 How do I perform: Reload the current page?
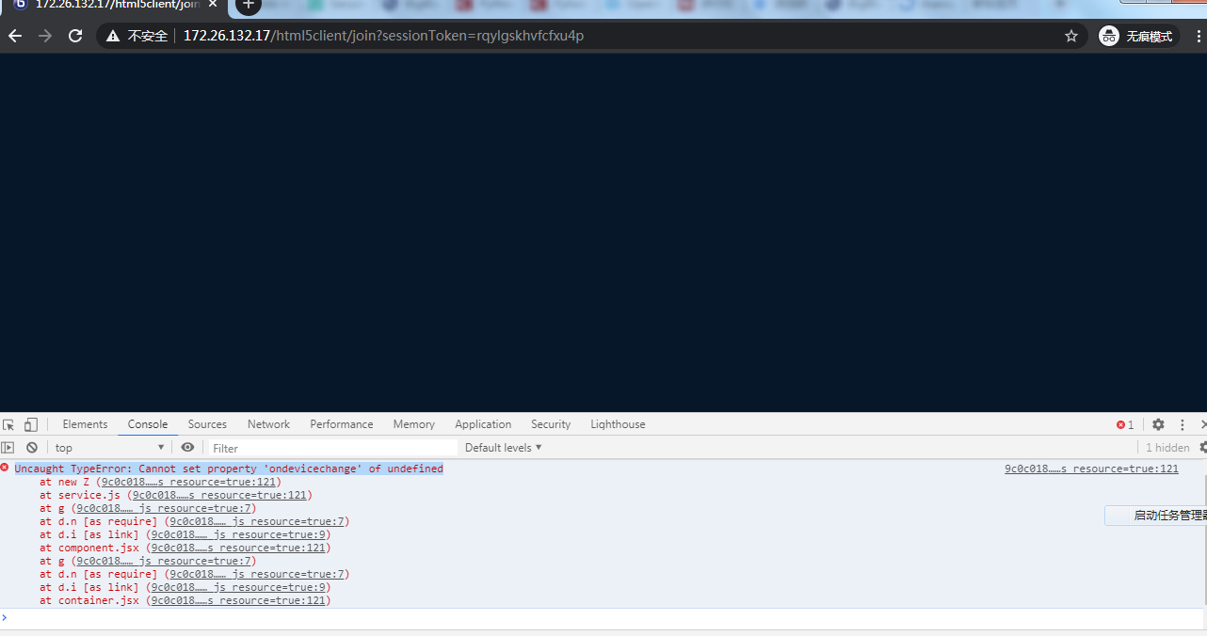(74, 36)
